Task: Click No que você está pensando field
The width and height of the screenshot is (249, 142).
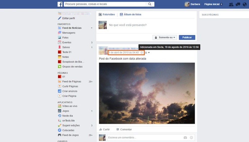Action: pyautogui.click(x=128, y=25)
